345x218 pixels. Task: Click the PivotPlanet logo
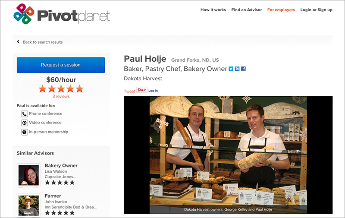pyautogui.click(x=61, y=14)
